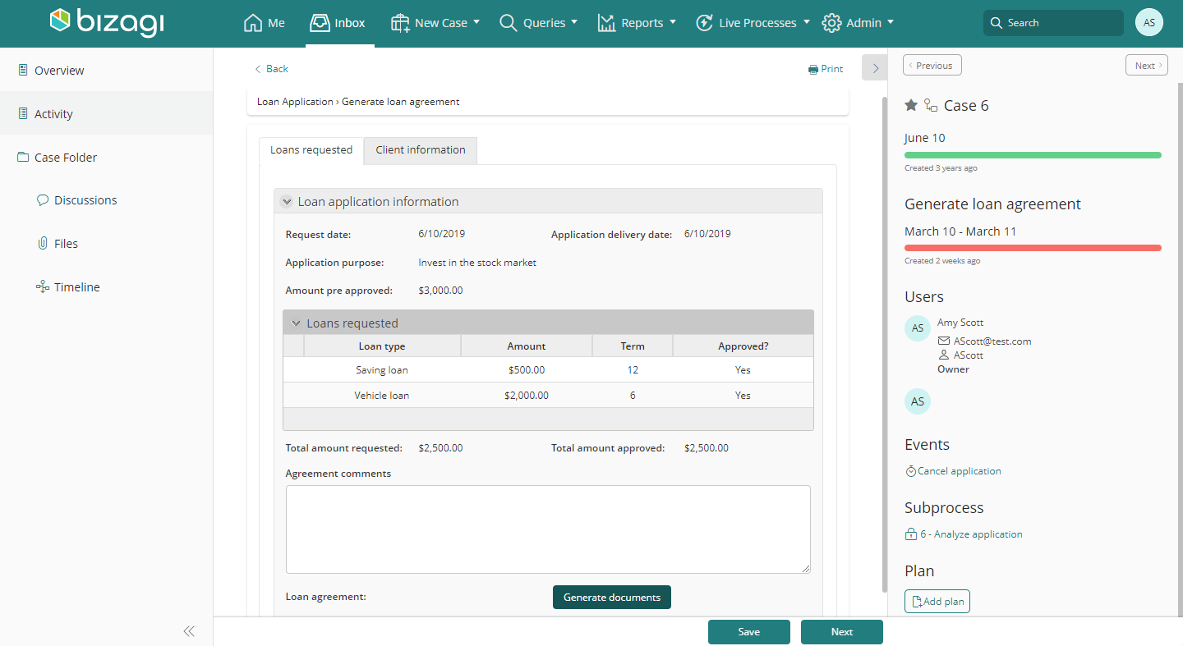Click the red Generate loan agreement progress bar

point(1033,248)
